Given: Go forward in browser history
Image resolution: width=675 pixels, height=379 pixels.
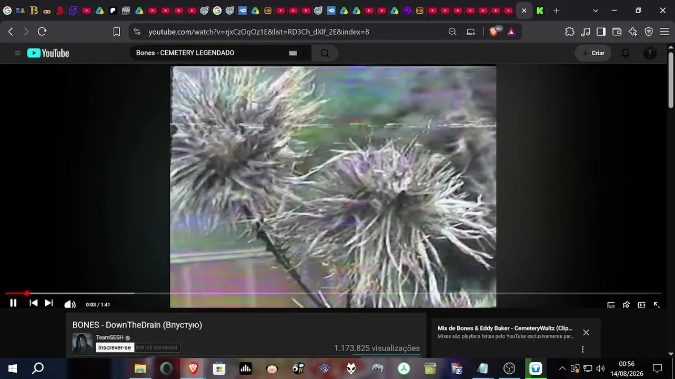Looking at the screenshot, I should point(26,32).
